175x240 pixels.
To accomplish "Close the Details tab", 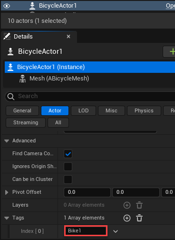I will (x=68, y=37).
